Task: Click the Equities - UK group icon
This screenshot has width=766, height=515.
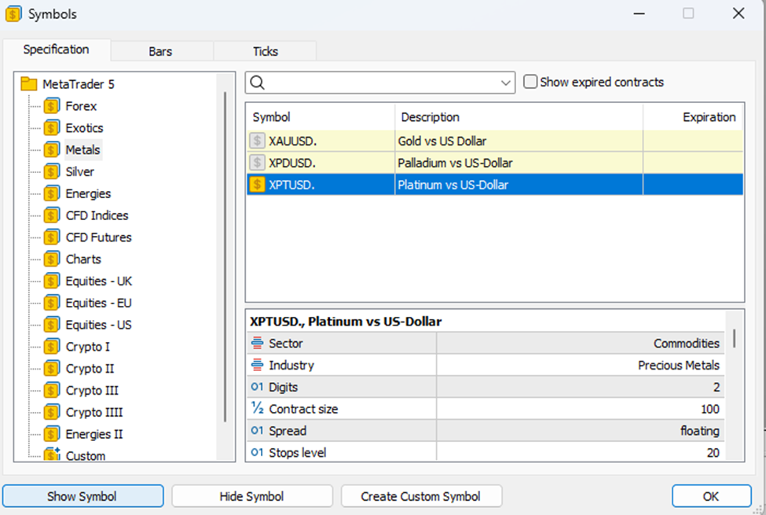Action: (51, 281)
